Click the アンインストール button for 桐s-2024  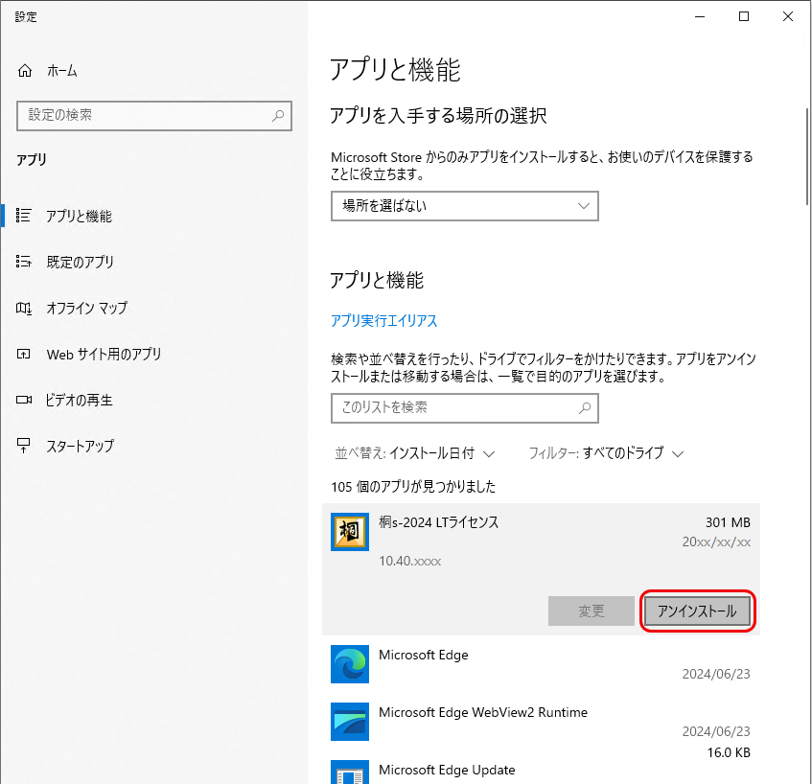point(697,611)
